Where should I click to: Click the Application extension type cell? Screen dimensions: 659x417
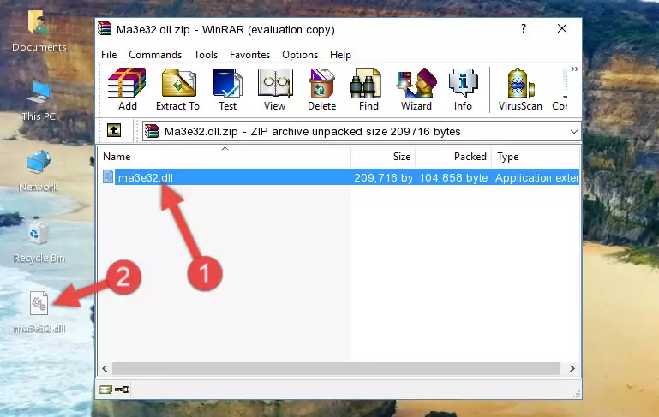point(536,177)
